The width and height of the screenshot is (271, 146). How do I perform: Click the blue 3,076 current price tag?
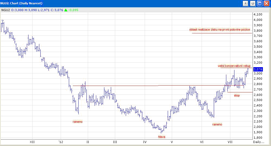coord(258,69)
